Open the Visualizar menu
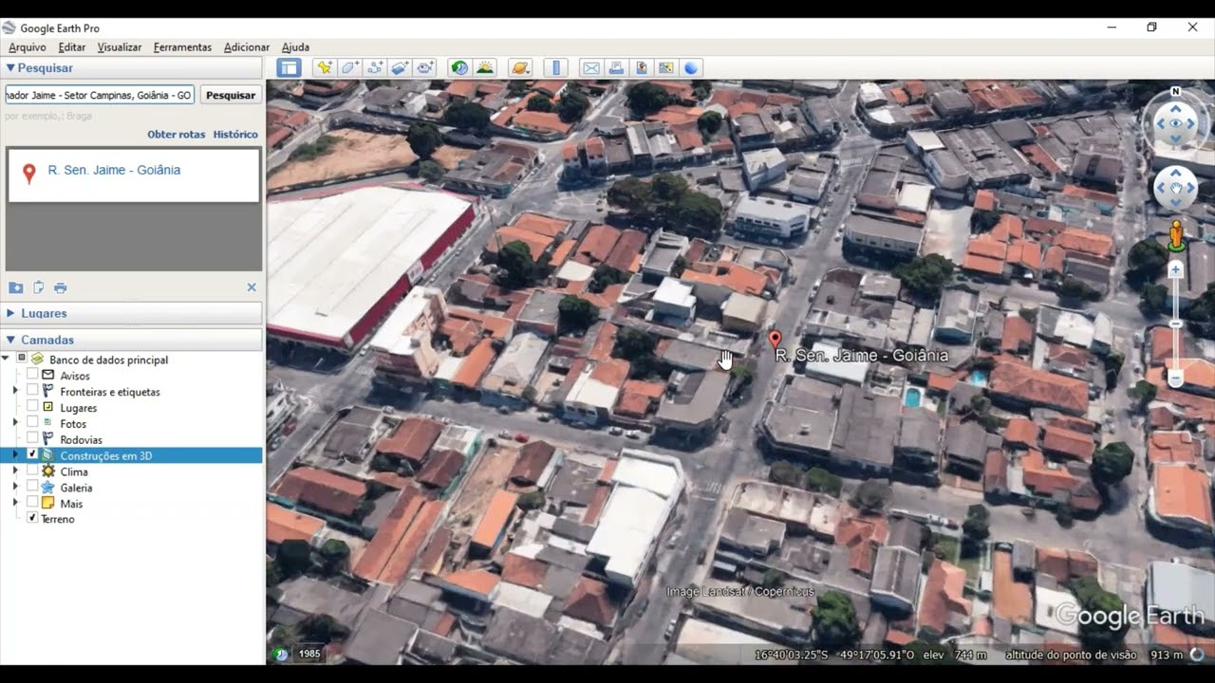 [x=120, y=47]
